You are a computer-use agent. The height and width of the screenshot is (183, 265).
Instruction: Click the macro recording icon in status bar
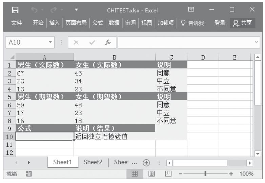click(x=29, y=174)
